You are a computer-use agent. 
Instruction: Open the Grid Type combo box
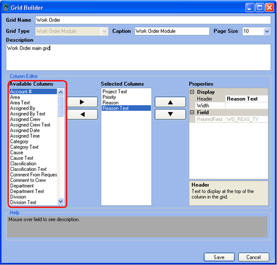72,31
